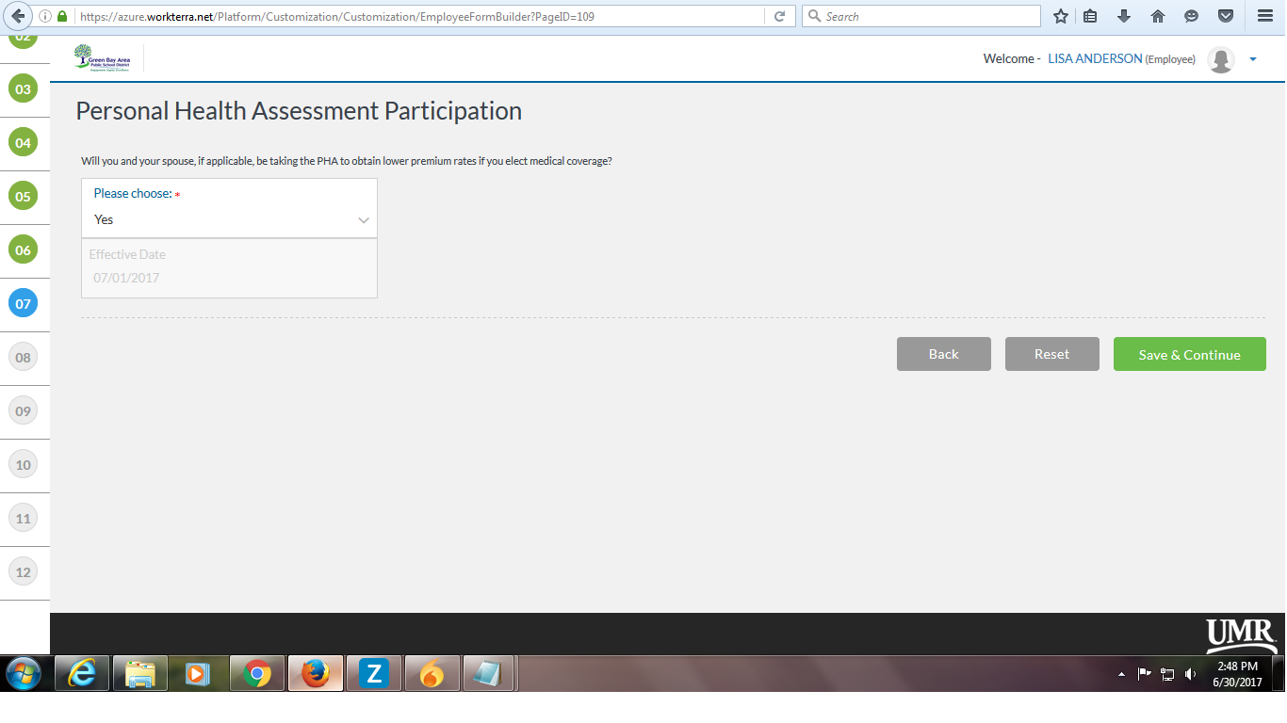1287x723 pixels.
Task: Select the current step 07 circle
Action: point(23,304)
